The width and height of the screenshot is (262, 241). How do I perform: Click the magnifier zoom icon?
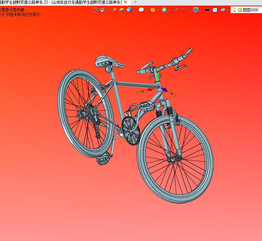pos(164,10)
